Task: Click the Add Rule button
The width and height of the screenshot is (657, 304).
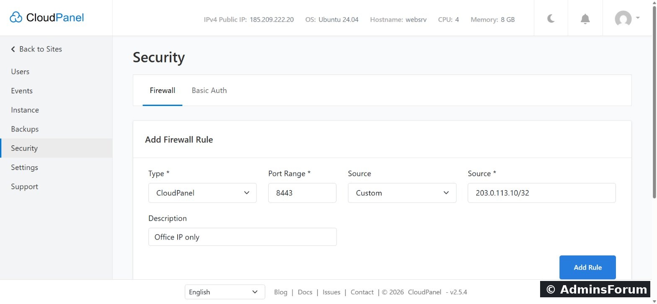Action: (587, 267)
